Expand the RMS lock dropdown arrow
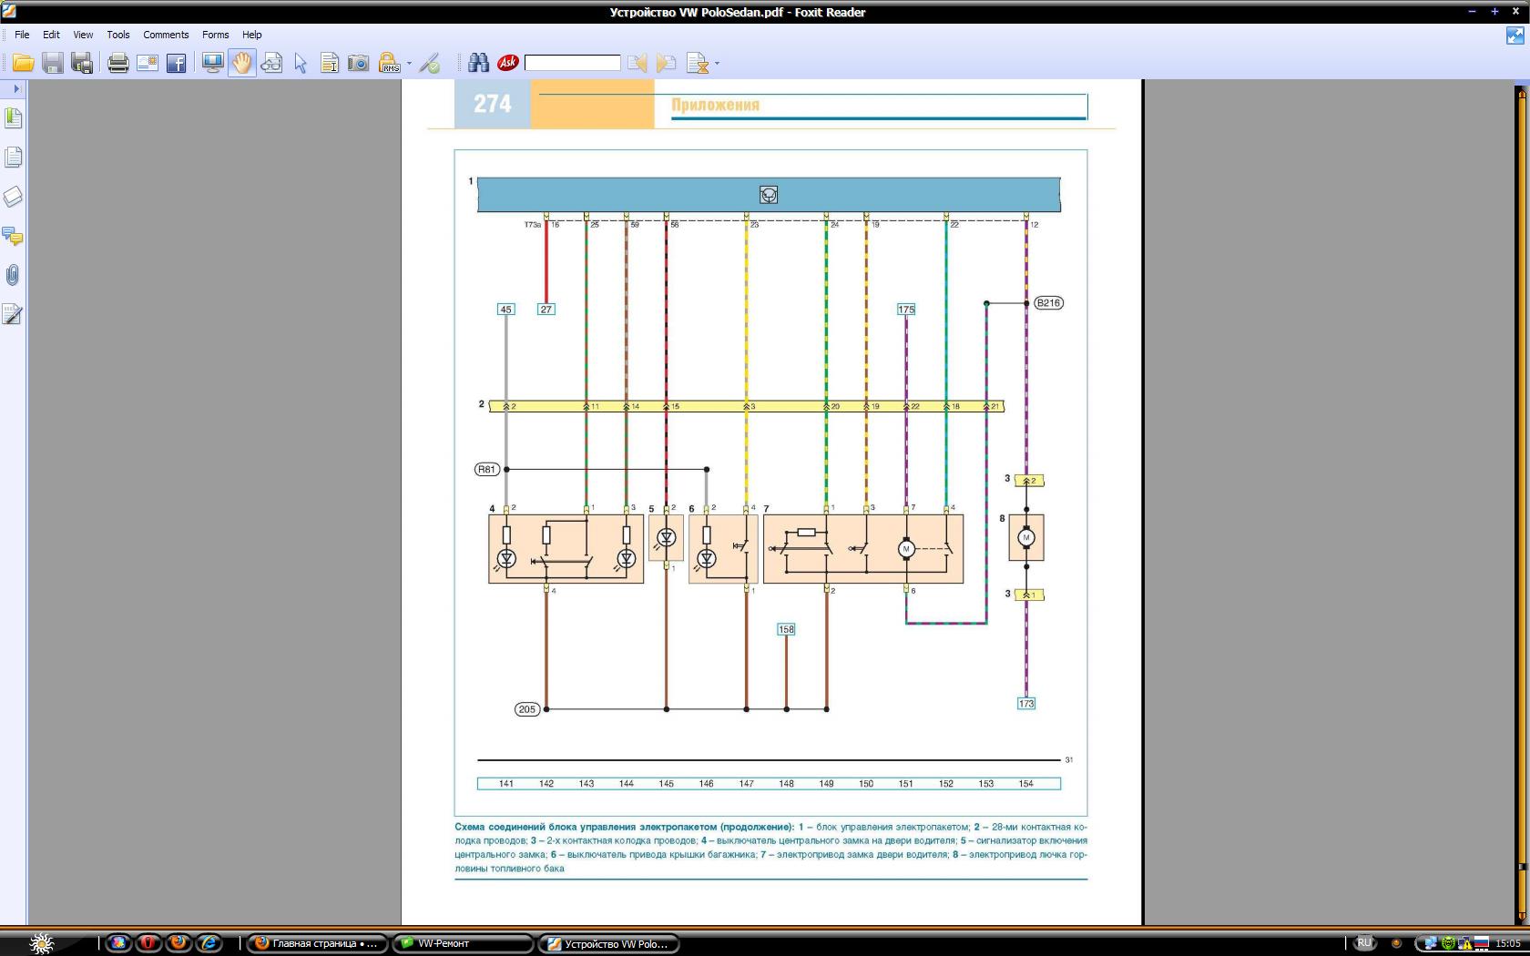Screen dimensions: 1530x956 409,64
